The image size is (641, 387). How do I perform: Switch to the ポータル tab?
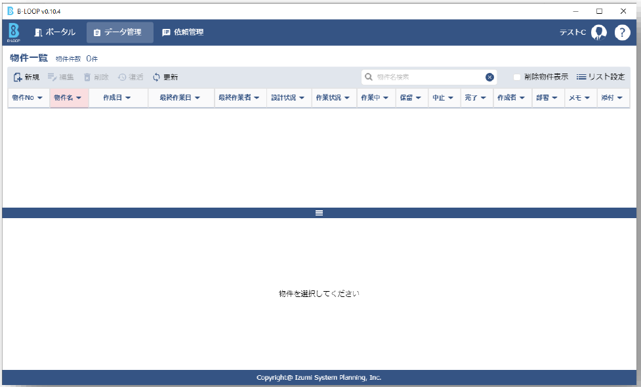coord(54,32)
